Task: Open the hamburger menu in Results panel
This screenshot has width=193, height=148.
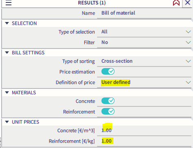Action: click(9, 3)
